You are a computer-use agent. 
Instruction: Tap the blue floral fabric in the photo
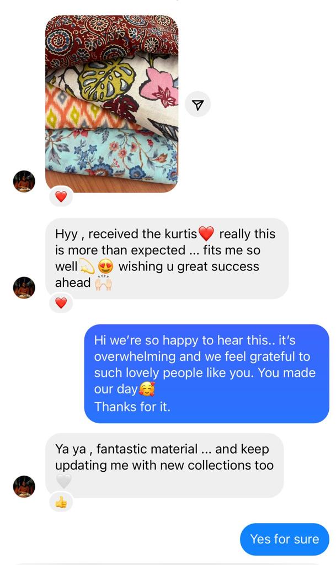(x=111, y=155)
